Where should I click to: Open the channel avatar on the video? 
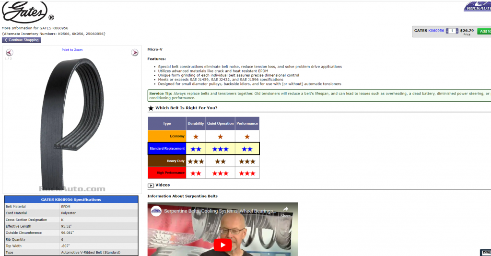click(x=156, y=211)
